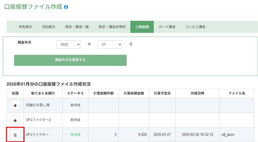Click the arrow icon for 月謝引き落し用
This screenshot has width=258, height=142.
click(15, 106)
